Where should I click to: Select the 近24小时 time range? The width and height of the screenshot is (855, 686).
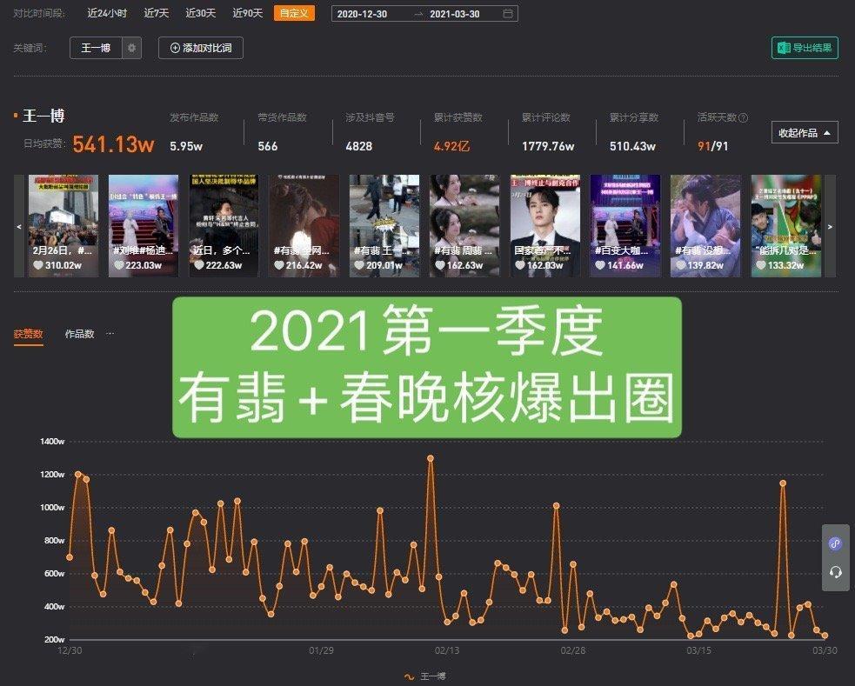107,13
